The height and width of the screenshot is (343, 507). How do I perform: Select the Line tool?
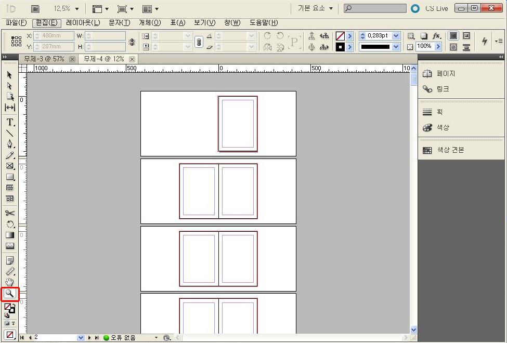click(10, 133)
